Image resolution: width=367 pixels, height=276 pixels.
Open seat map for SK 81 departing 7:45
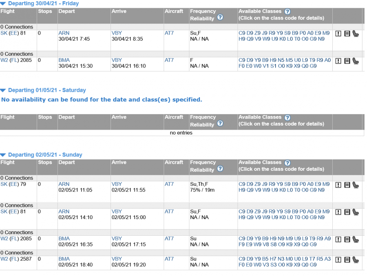click(x=356, y=34)
